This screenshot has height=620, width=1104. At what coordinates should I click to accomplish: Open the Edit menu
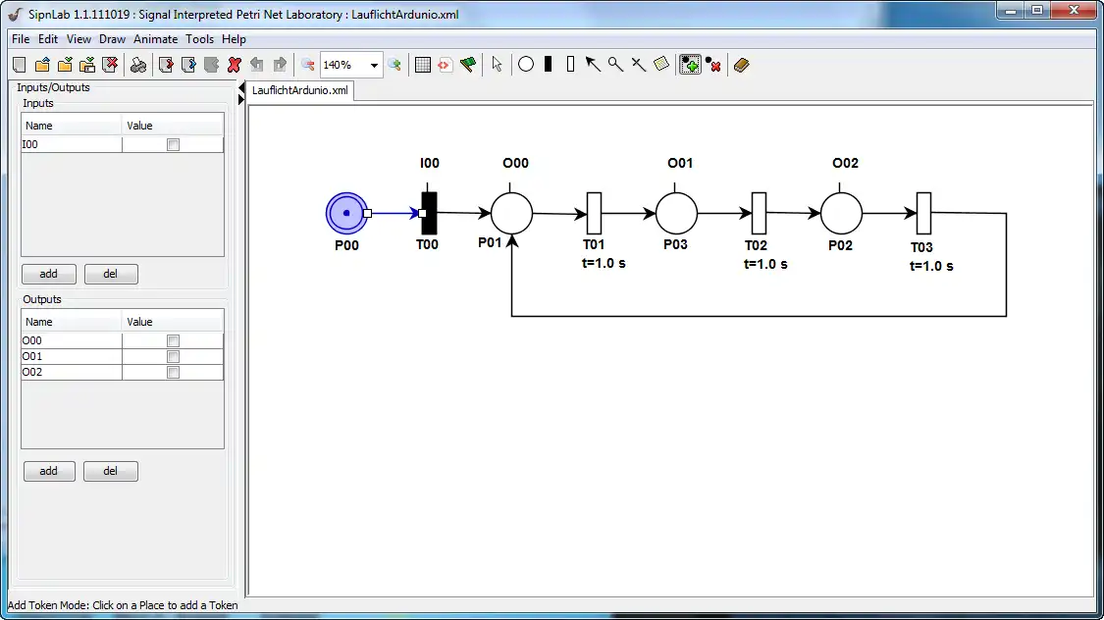coord(48,39)
